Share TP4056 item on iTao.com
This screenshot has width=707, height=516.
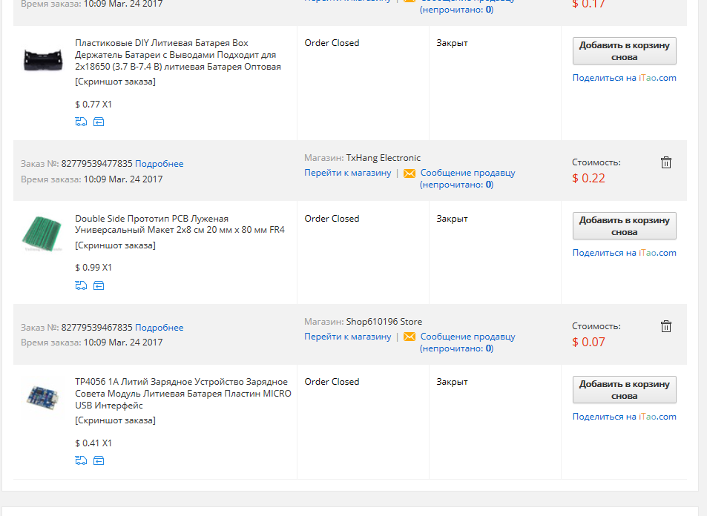coord(624,417)
